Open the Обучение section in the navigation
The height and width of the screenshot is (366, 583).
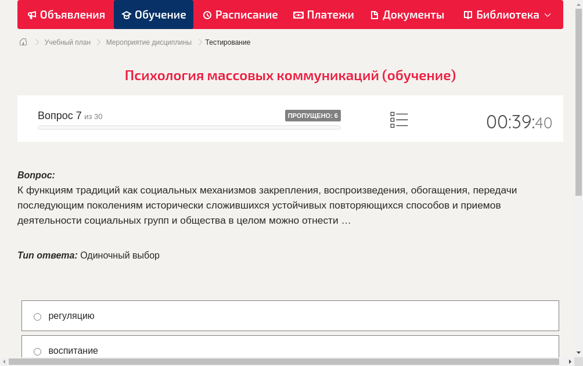click(153, 15)
